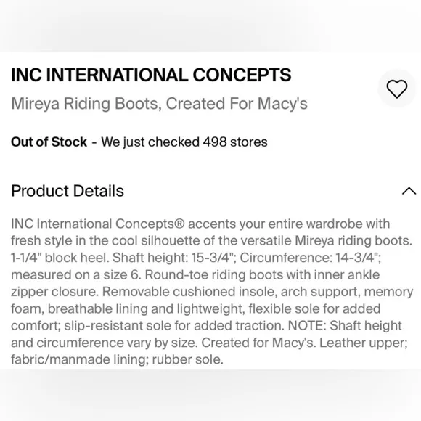421x421 pixels.
Task: Click the measured on a size 6 text
Action: 76,275
